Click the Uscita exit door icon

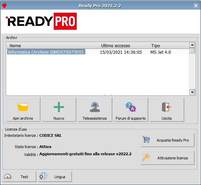[166, 107]
